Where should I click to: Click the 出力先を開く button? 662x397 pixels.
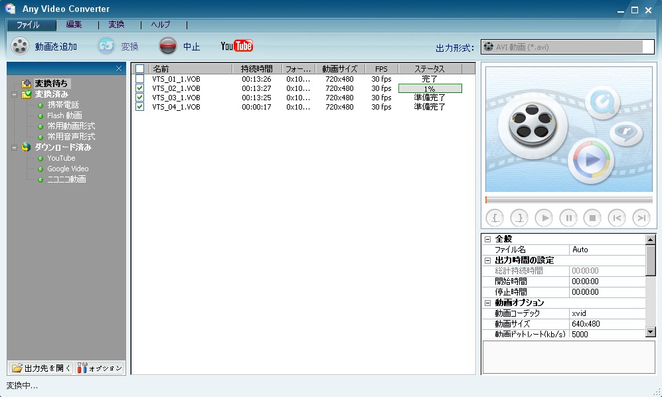41,368
